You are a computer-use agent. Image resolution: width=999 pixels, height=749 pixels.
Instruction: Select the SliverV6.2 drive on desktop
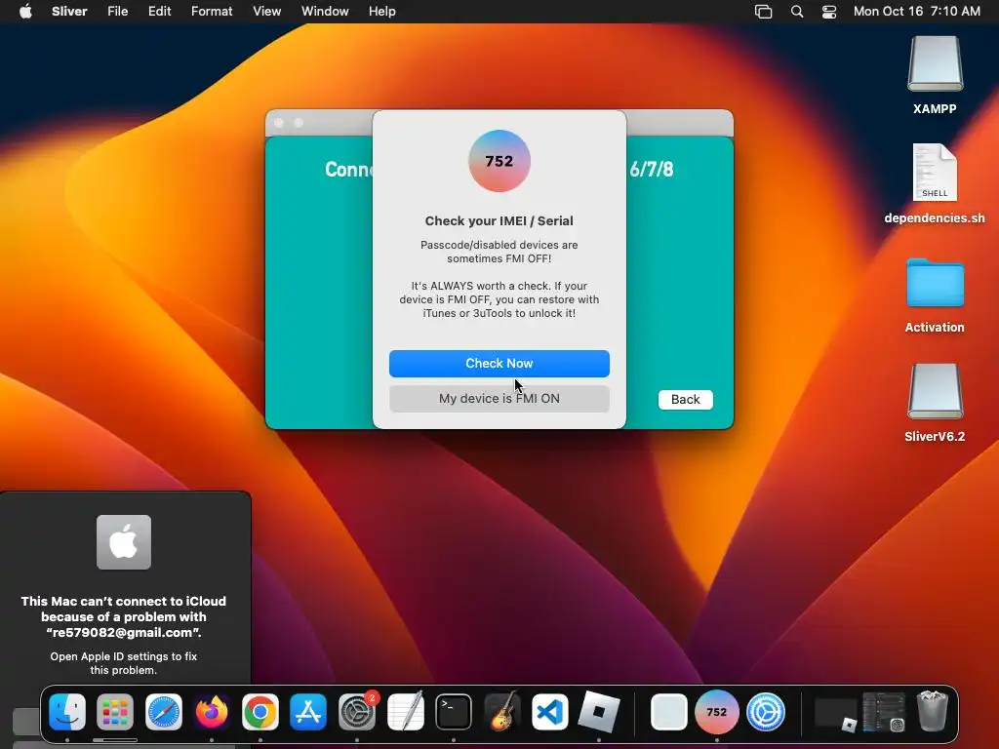935,403
